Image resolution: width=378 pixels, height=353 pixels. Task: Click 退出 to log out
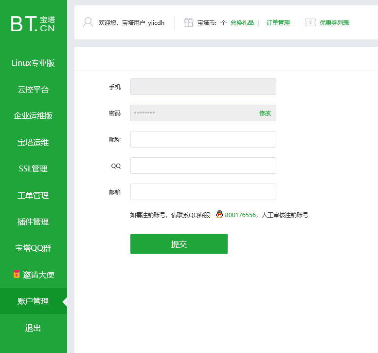[33, 328]
